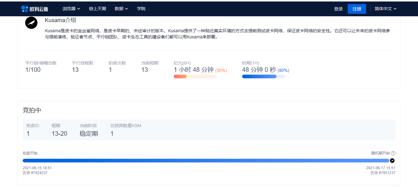
Task: Click the 拍卖开始 label
Action: click(x=30, y=153)
